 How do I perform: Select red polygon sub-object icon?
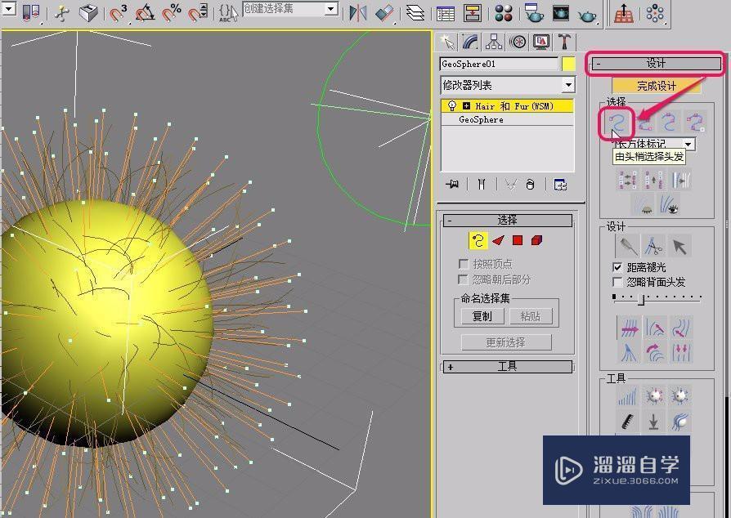click(518, 240)
